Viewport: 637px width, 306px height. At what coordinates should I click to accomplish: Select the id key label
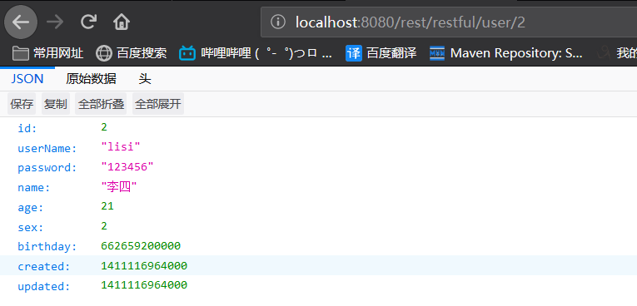point(27,129)
